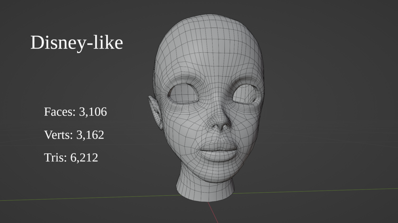Click the "Disney-like" title text
Image resolution: width=398 pixels, height=223 pixels.
click(x=77, y=43)
